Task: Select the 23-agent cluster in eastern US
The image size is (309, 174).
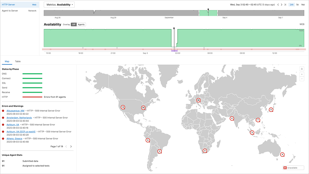Action: coord(143,108)
